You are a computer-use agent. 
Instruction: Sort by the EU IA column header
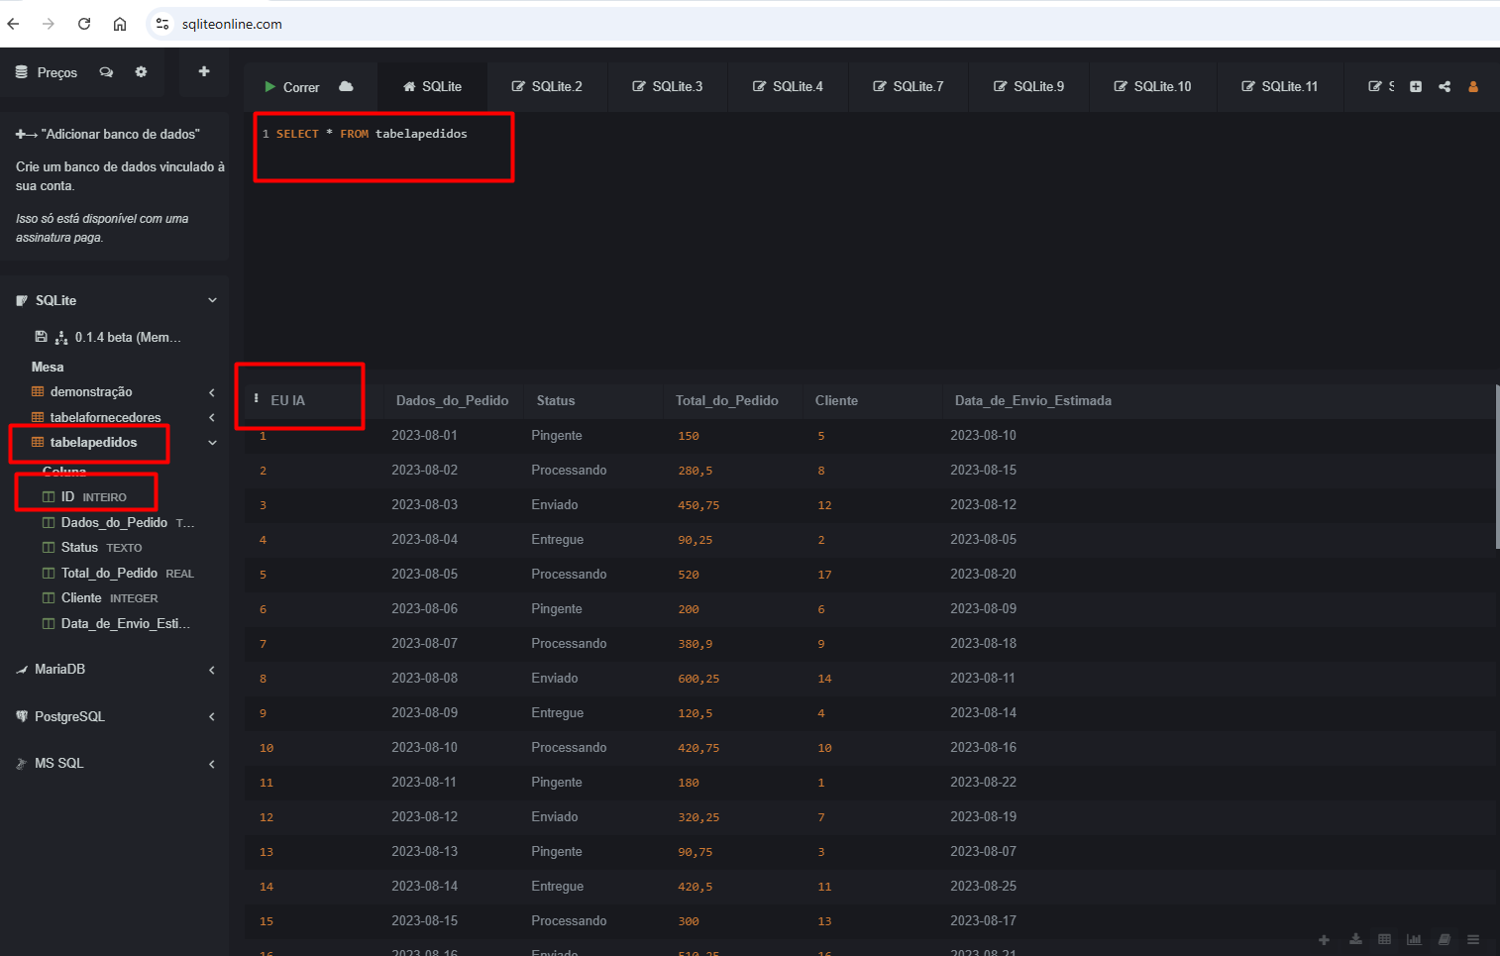288,400
